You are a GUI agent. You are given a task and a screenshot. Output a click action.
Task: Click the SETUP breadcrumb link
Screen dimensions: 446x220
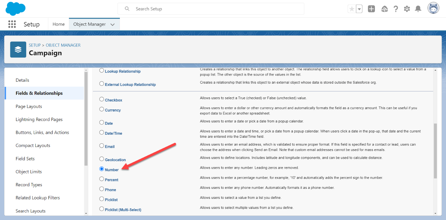[35, 45]
